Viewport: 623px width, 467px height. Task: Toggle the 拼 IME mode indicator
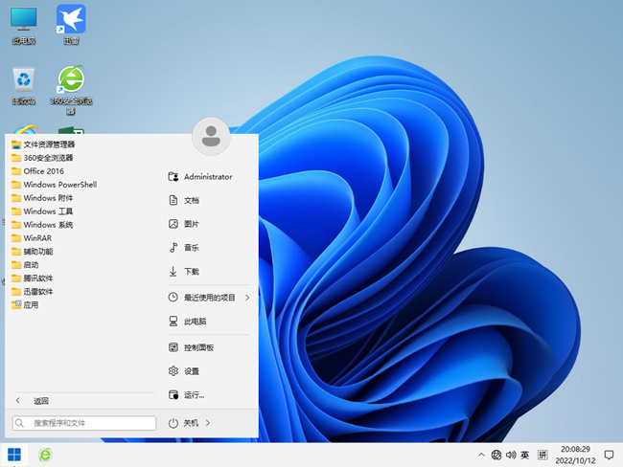(x=542, y=455)
